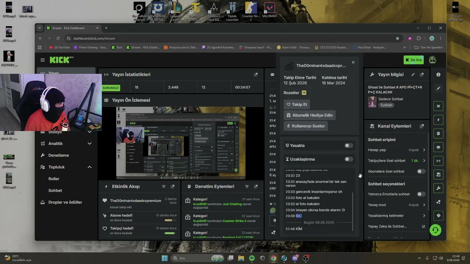470x264 pixels.
Task: Toggle the moderation log widget in sidebar
Action: tap(438, 133)
